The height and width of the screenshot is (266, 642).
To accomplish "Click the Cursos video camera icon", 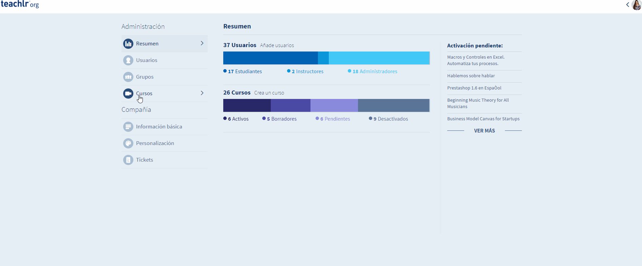I will click(x=128, y=94).
